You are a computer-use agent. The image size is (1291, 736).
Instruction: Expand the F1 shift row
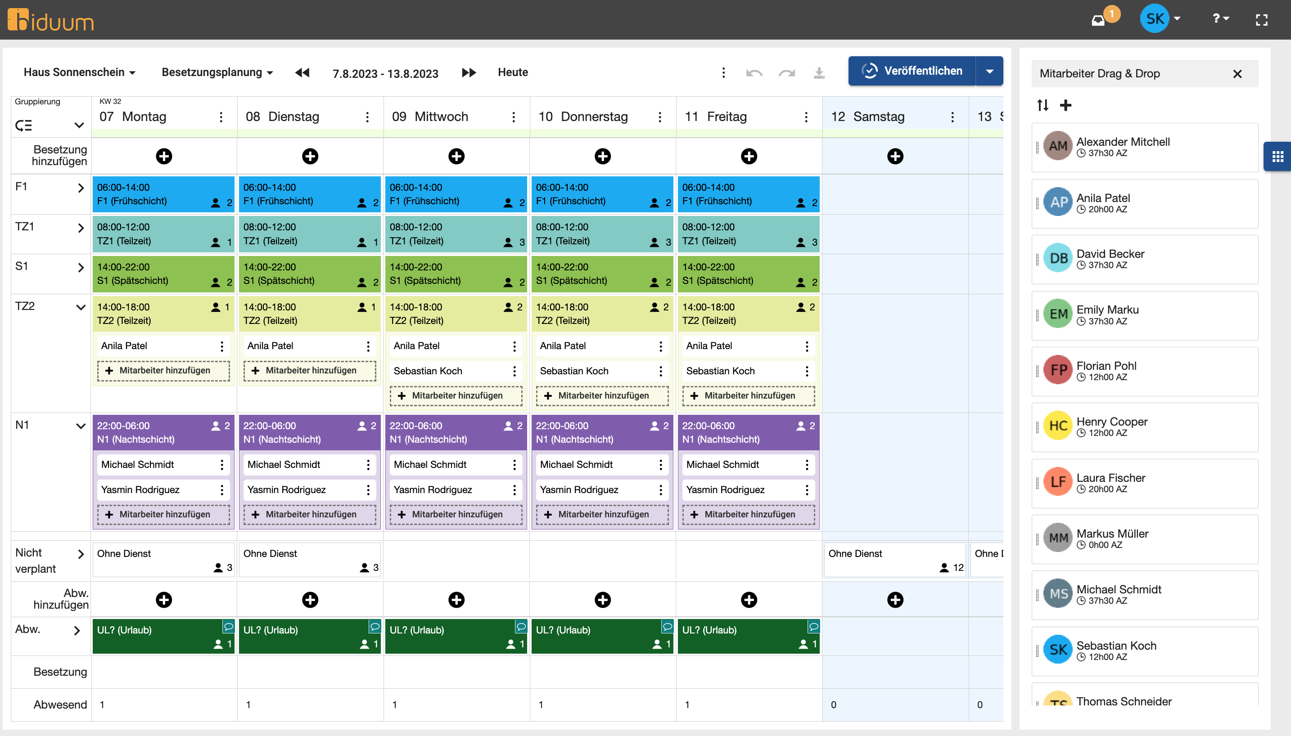point(81,188)
